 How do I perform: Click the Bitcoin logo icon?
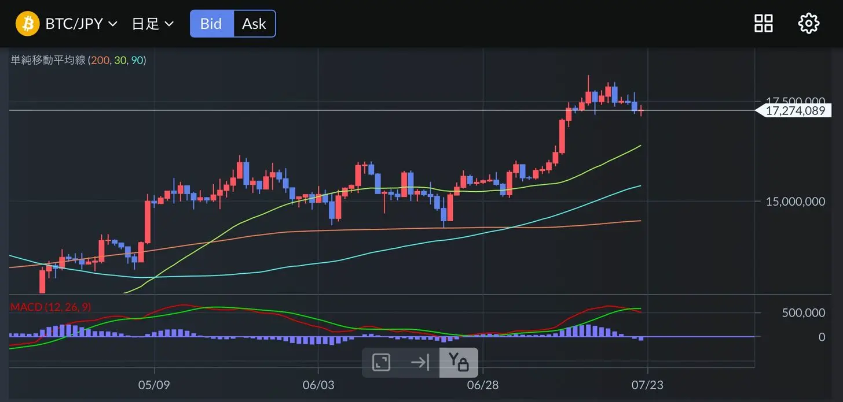tap(27, 24)
